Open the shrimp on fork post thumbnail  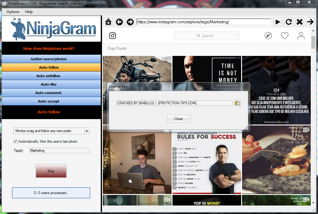point(276,160)
